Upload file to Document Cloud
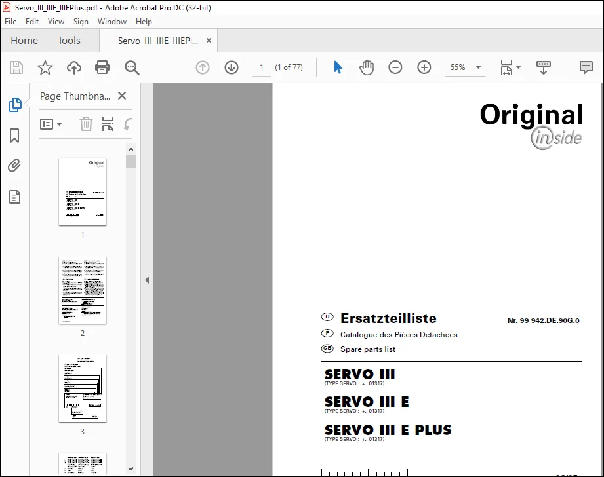 click(x=74, y=67)
